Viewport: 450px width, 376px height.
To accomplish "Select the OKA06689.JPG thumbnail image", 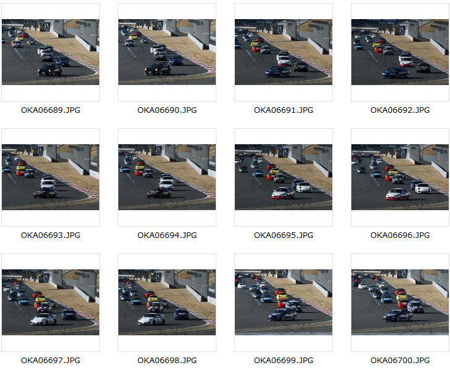I will click(51, 52).
